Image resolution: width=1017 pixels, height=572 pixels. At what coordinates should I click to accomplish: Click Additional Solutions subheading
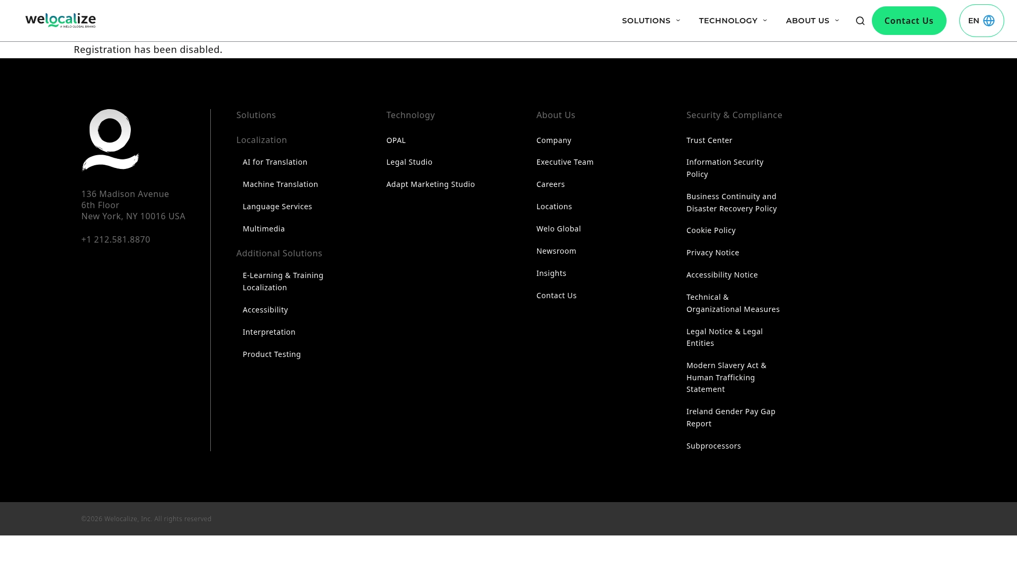click(279, 253)
